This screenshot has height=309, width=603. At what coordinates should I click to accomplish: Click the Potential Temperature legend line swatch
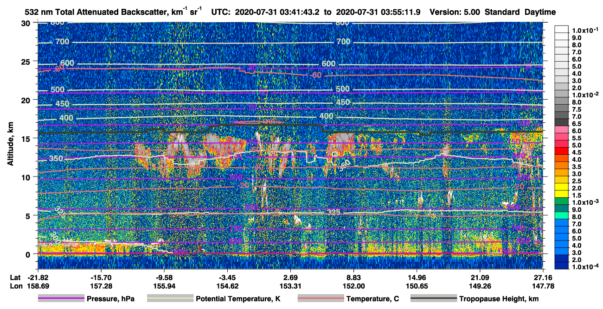point(170,299)
